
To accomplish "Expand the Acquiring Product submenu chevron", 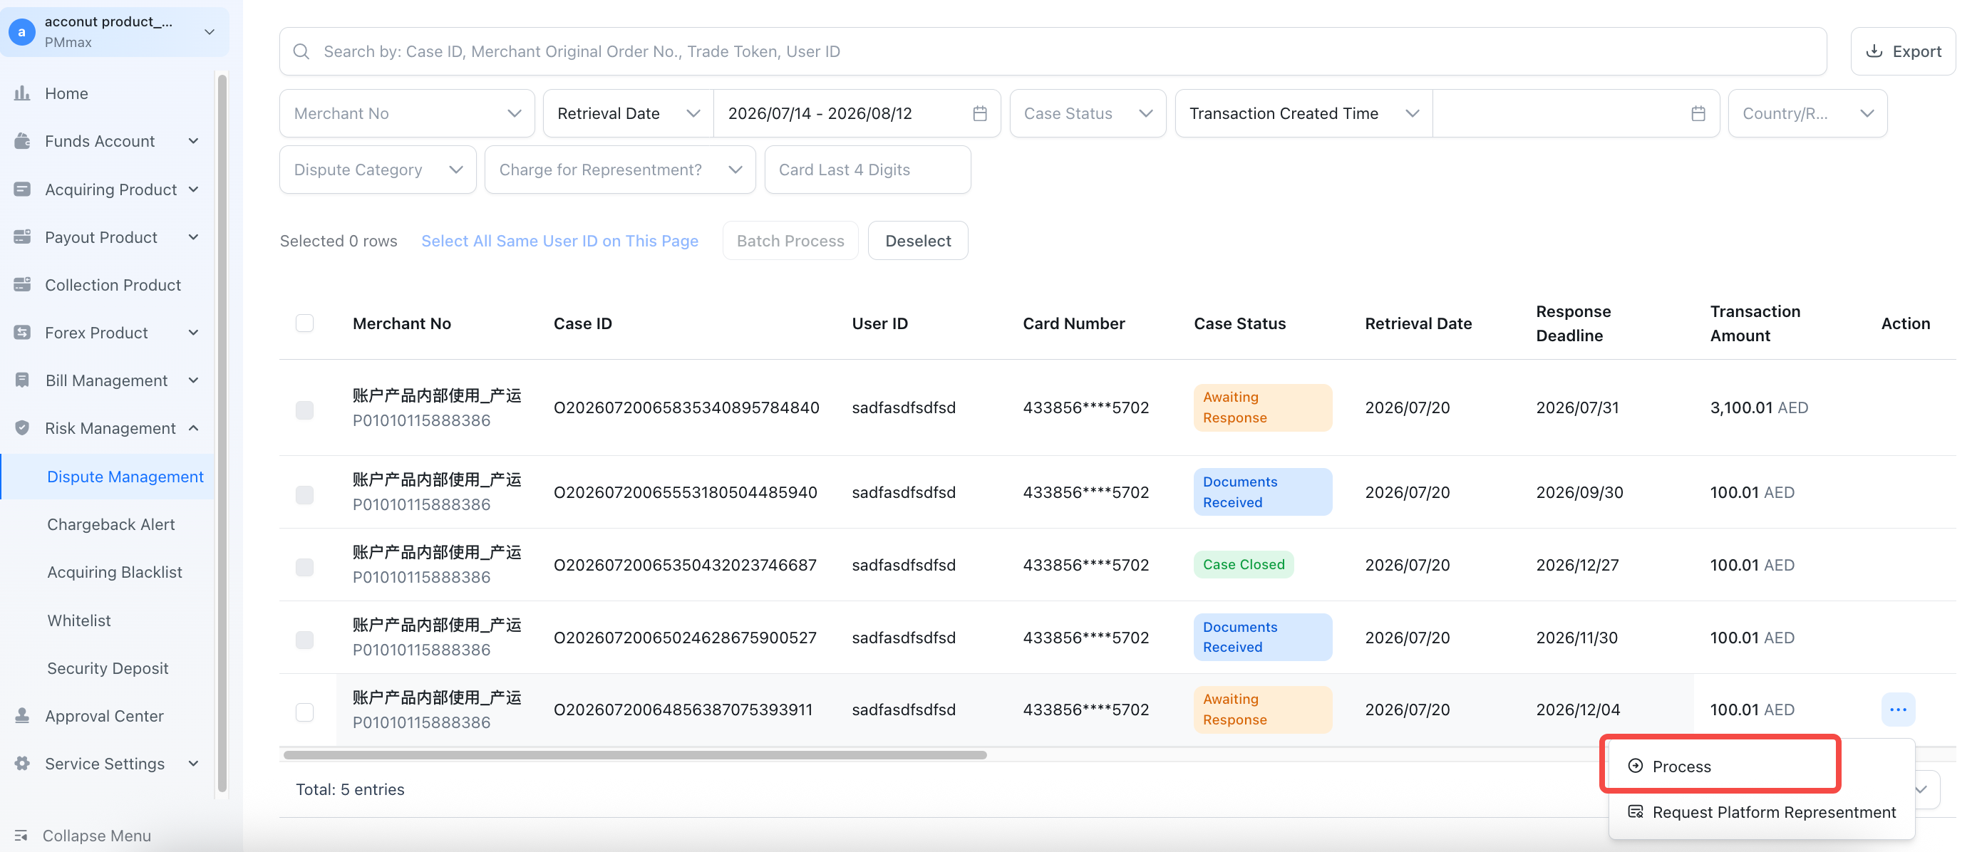I will [x=193, y=189].
